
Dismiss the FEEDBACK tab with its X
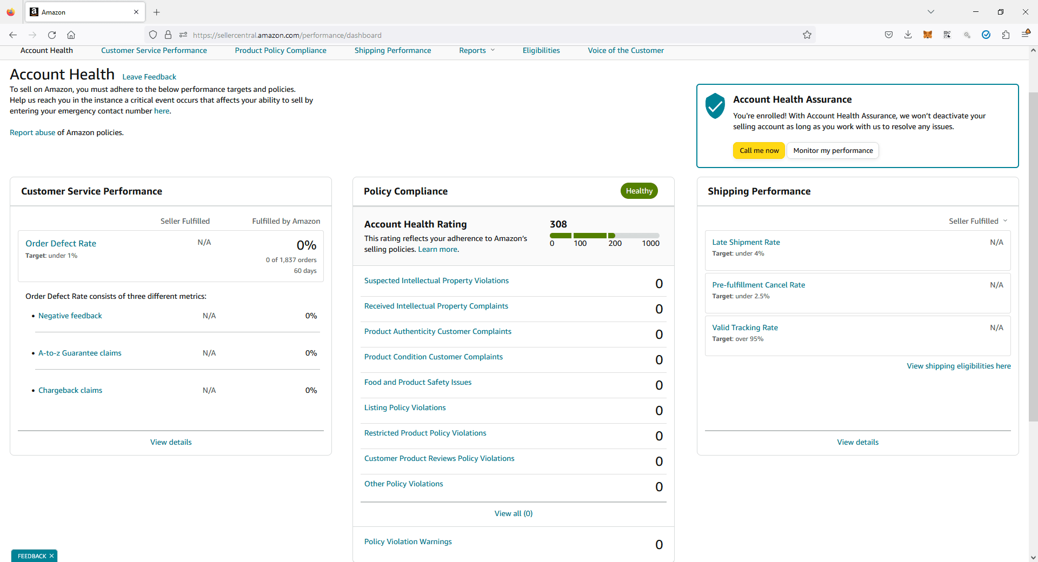click(52, 556)
